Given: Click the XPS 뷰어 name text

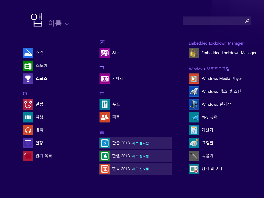Looking at the screenshot, I should (x=209, y=117).
